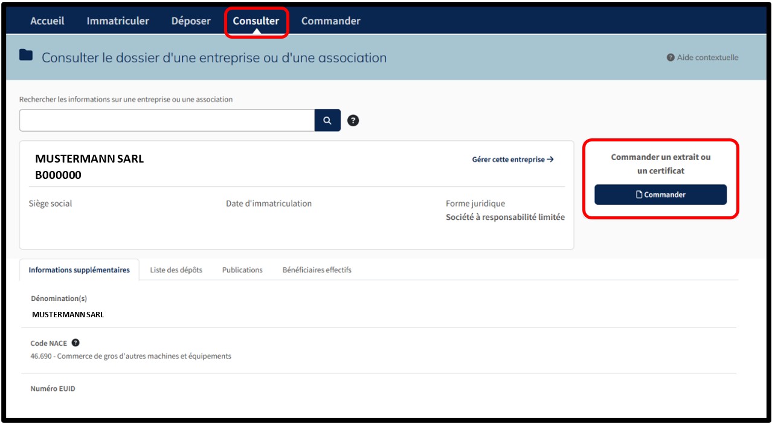Click registration number B000000
The width and height of the screenshot is (772, 423).
coord(58,175)
